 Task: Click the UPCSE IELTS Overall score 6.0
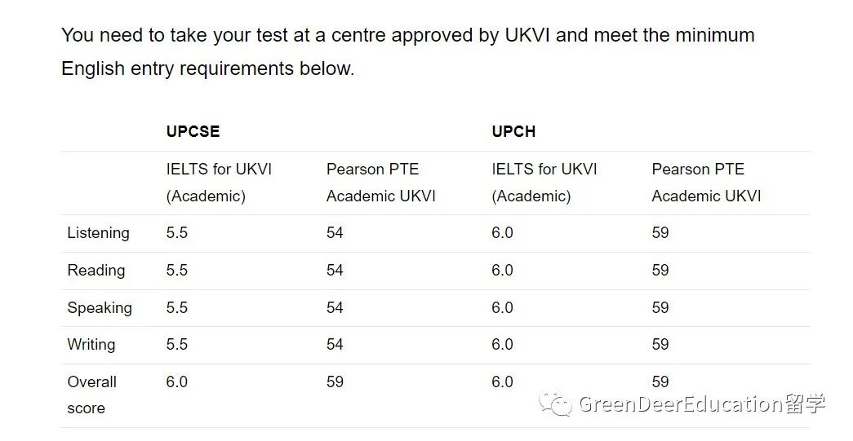click(176, 381)
